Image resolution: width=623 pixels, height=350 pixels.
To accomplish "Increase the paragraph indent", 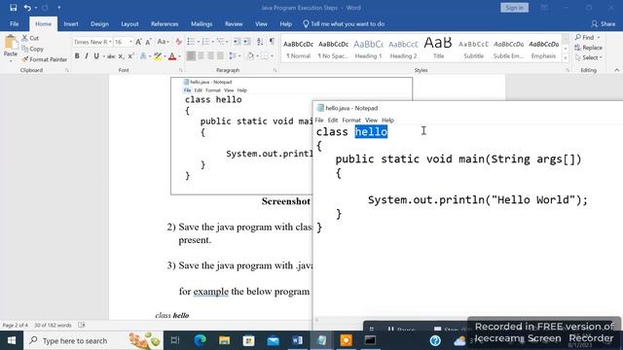I will (x=246, y=42).
